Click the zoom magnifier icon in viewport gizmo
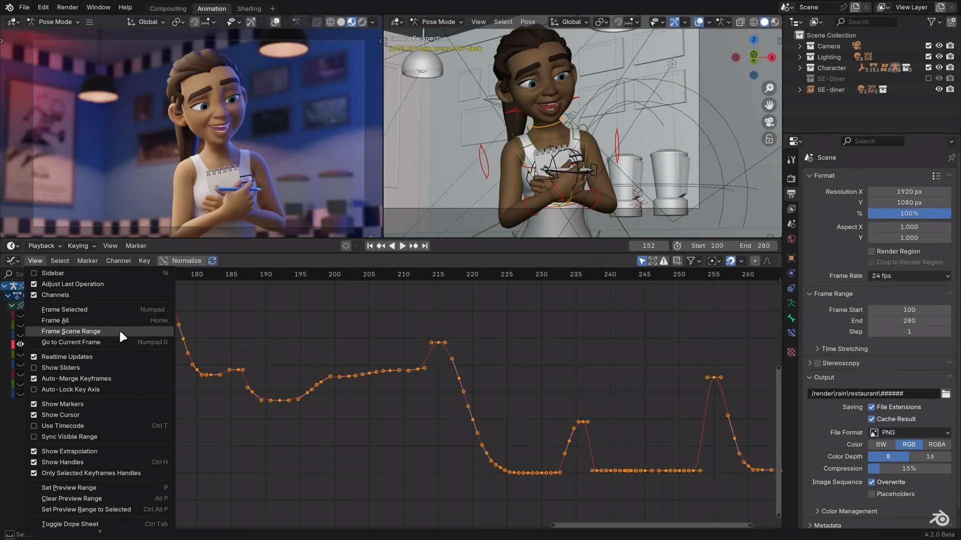The width and height of the screenshot is (961, 540). (x=769, y=88)
